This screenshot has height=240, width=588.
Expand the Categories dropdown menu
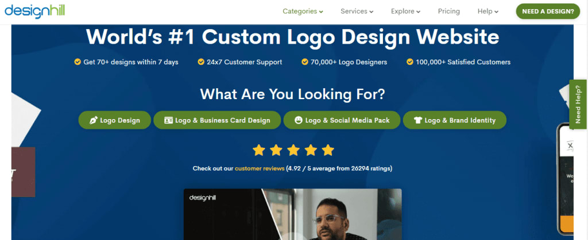tap(303, 11)
